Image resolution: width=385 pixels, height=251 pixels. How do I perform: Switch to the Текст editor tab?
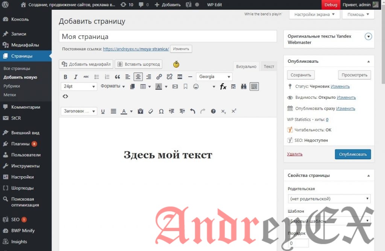[268, 66]
